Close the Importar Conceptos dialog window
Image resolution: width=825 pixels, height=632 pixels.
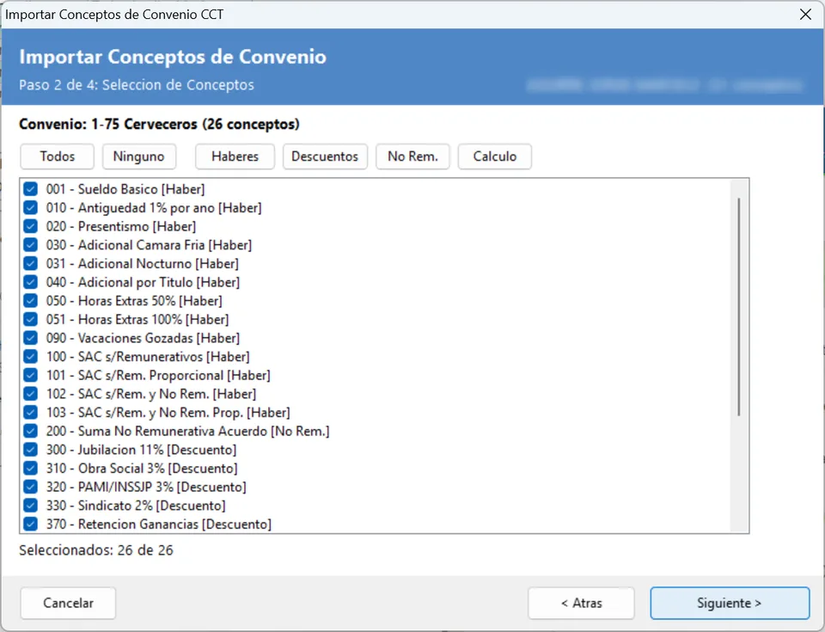click(x=805, y=15)
